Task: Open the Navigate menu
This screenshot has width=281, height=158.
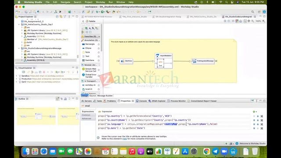Action: (65, 2)
